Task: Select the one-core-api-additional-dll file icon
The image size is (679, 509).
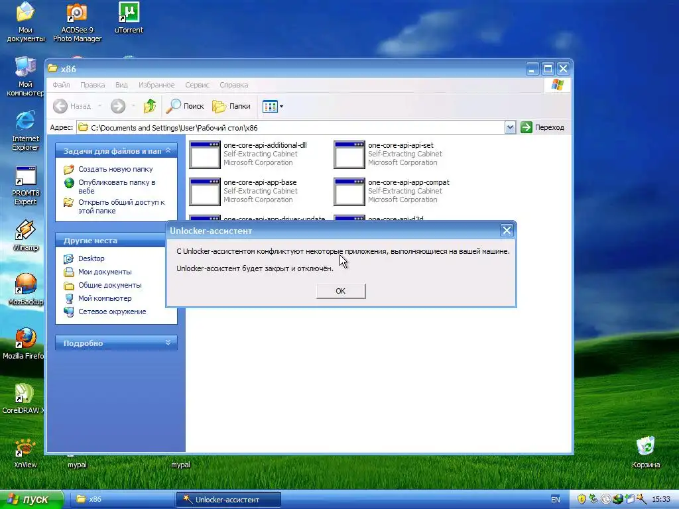Action: tap(205, 154)
